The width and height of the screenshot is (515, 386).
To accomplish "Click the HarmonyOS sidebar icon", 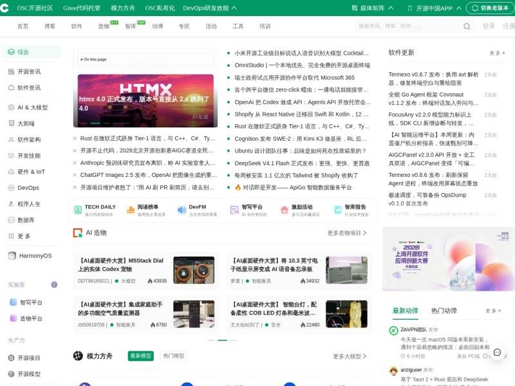I will click(x=12, y=255).
